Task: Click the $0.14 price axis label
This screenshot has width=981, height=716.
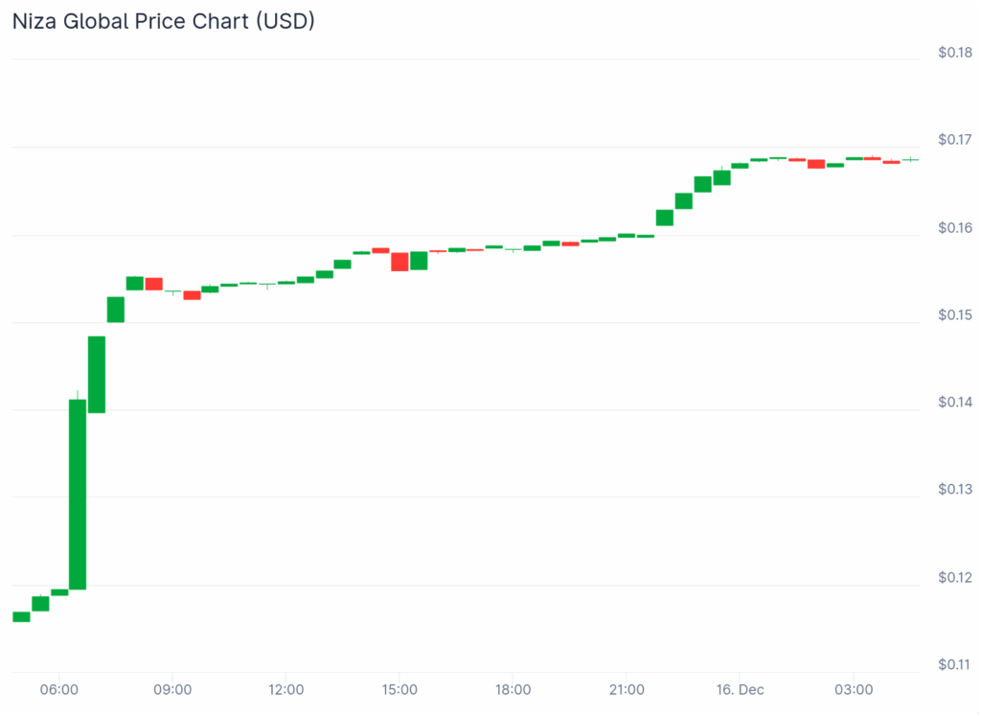Action: click(x=954, y=403)
